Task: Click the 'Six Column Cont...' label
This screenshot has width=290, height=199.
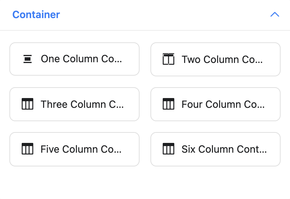Action: pos(224,149)
